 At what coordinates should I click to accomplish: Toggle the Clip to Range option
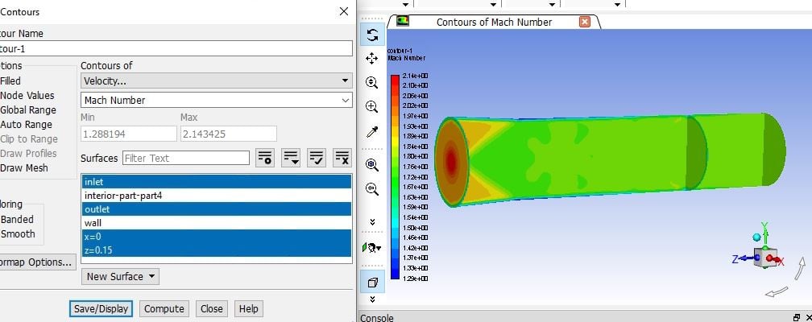[29, 138]
